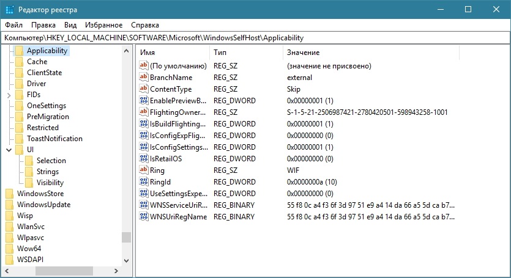Click the string icon of (По умолчанию) value
The width and height of the screenshot is (511, 278).
pos(144,65)
